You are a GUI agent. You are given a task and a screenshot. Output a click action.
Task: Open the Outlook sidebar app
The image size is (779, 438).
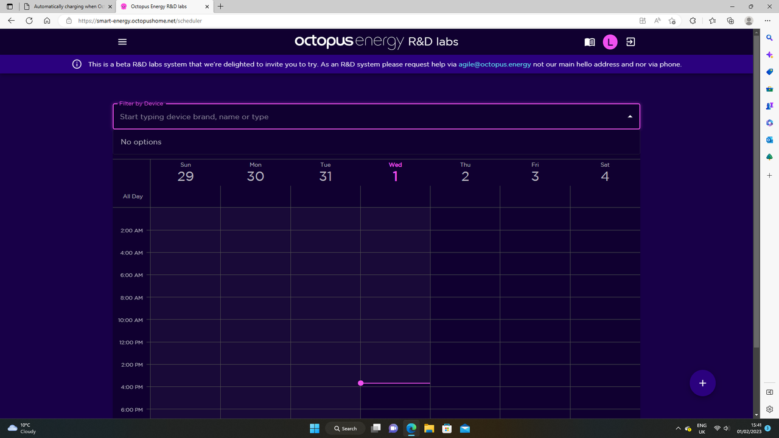pos(769,140)
